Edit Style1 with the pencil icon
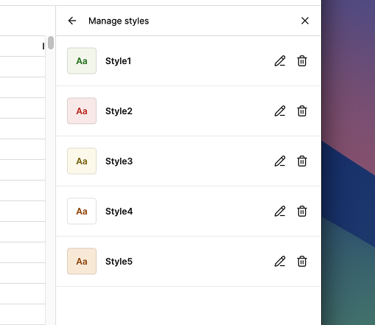This screenshot has height=325, width=375. tap(280, 61)
